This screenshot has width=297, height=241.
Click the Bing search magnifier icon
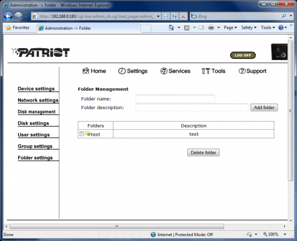(x=283, y=16)
